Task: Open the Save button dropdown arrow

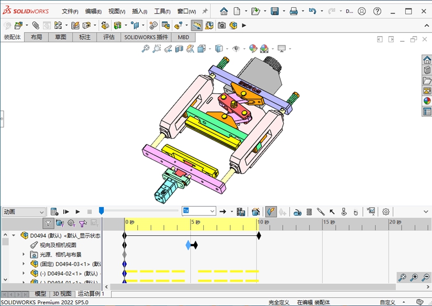Action: pyautogui.click(x=284, y=12)
